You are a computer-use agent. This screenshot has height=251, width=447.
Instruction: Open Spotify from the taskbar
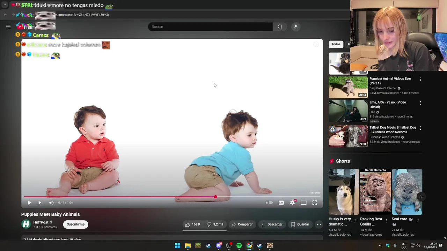[239, 245]
